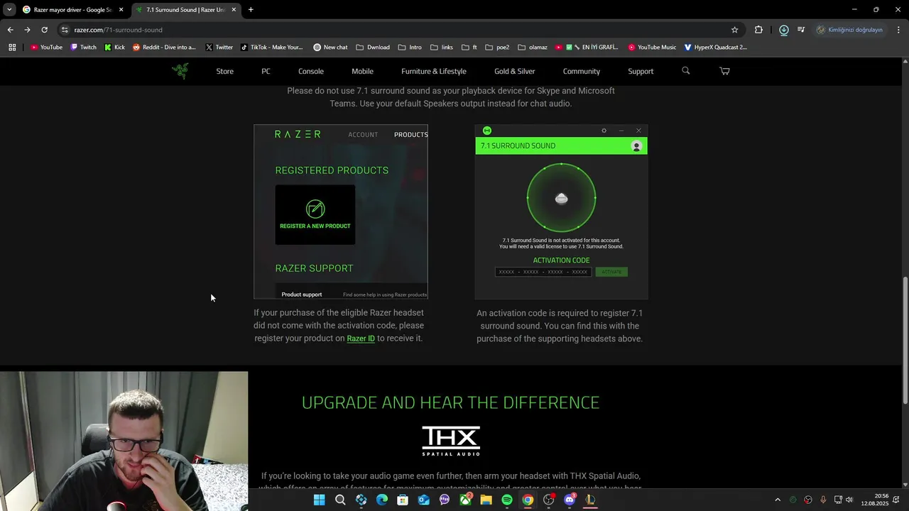909x511 pixels.
Task: Click the page vertical scrollbar
Action: pyautogui.click(x=905, y=341)
